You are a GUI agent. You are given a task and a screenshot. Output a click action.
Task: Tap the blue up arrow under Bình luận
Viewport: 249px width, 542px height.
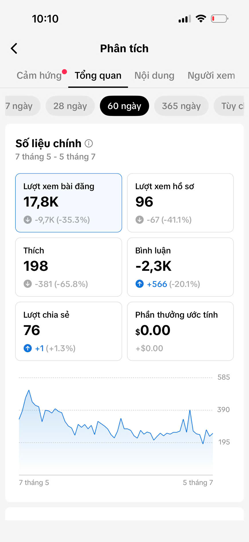(x=140, y=284)
